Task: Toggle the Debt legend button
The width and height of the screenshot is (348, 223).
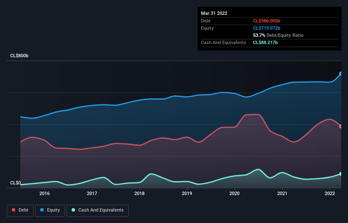Action: (20, 210)
